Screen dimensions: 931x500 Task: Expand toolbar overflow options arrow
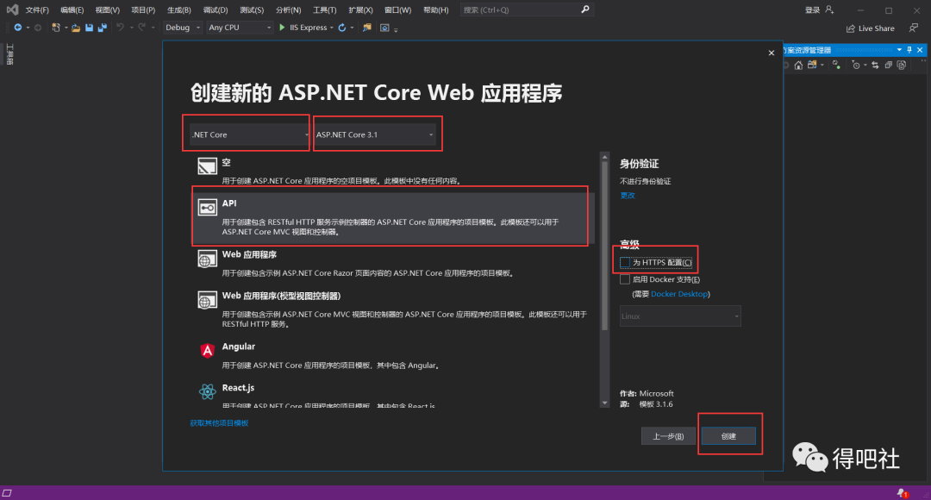click(396, 28)
